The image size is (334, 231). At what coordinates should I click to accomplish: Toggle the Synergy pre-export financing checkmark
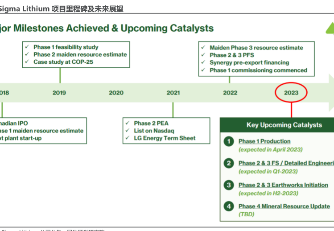(204, 63)
